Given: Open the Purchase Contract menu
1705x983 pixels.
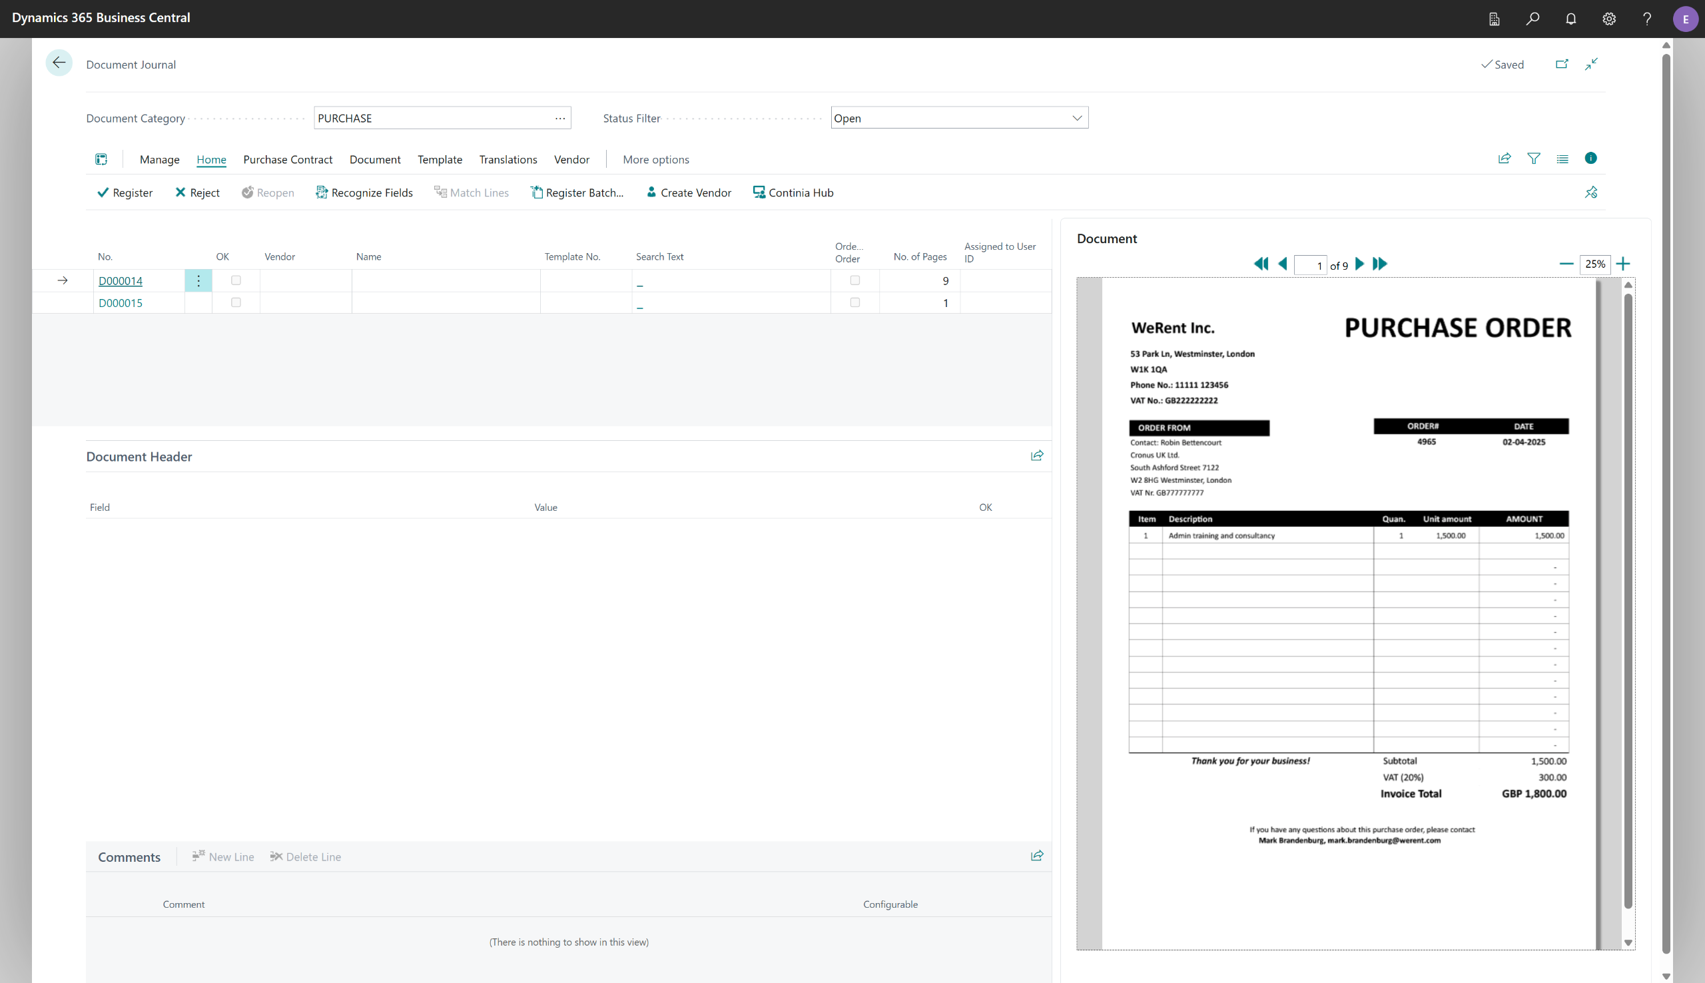Looking at the screenshot, I should (288, 159).
